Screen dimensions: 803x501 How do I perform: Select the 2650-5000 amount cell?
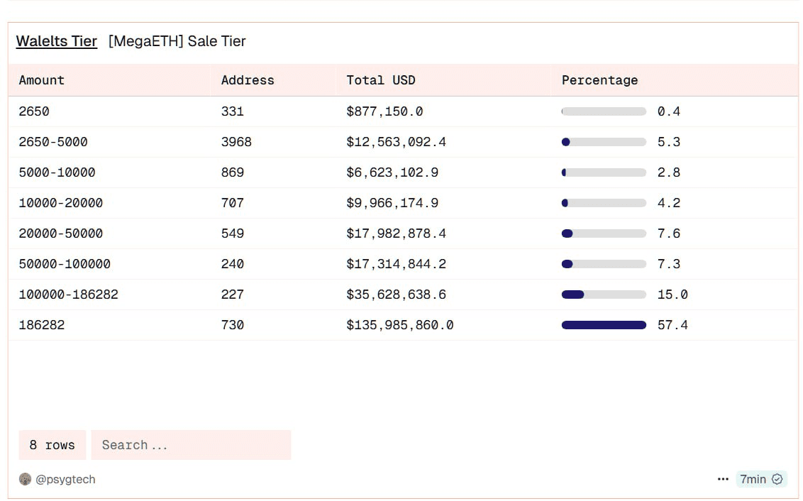coord(53,142)
